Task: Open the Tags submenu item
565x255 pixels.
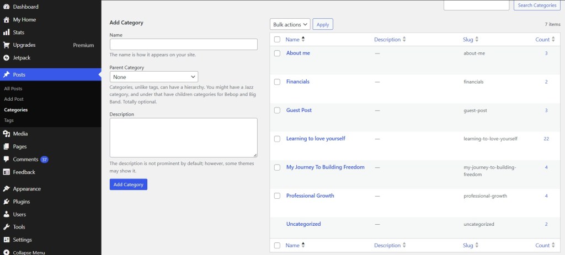Action: (9, 120)
